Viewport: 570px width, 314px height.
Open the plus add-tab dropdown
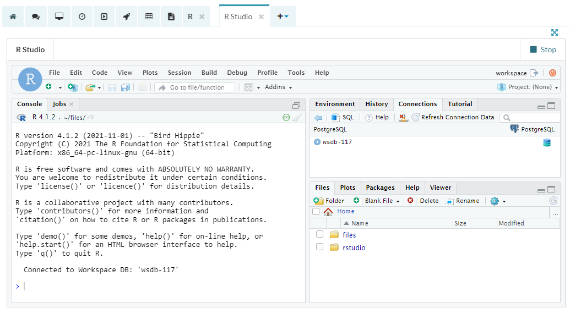pyautogui.click(x=283, y=16)
